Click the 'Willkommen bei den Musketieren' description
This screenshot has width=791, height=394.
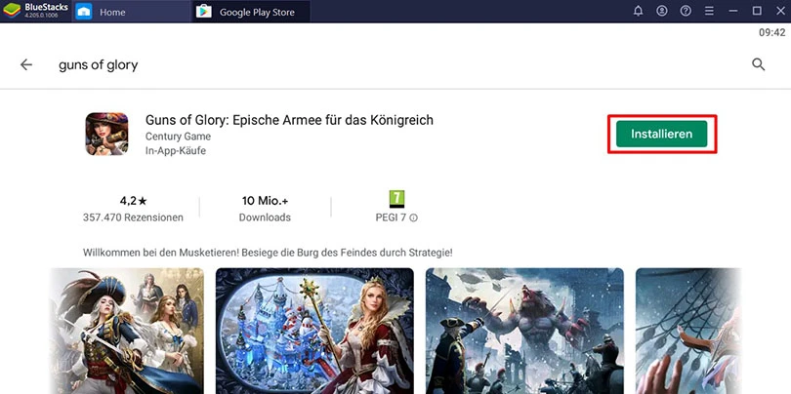[268, 252]
